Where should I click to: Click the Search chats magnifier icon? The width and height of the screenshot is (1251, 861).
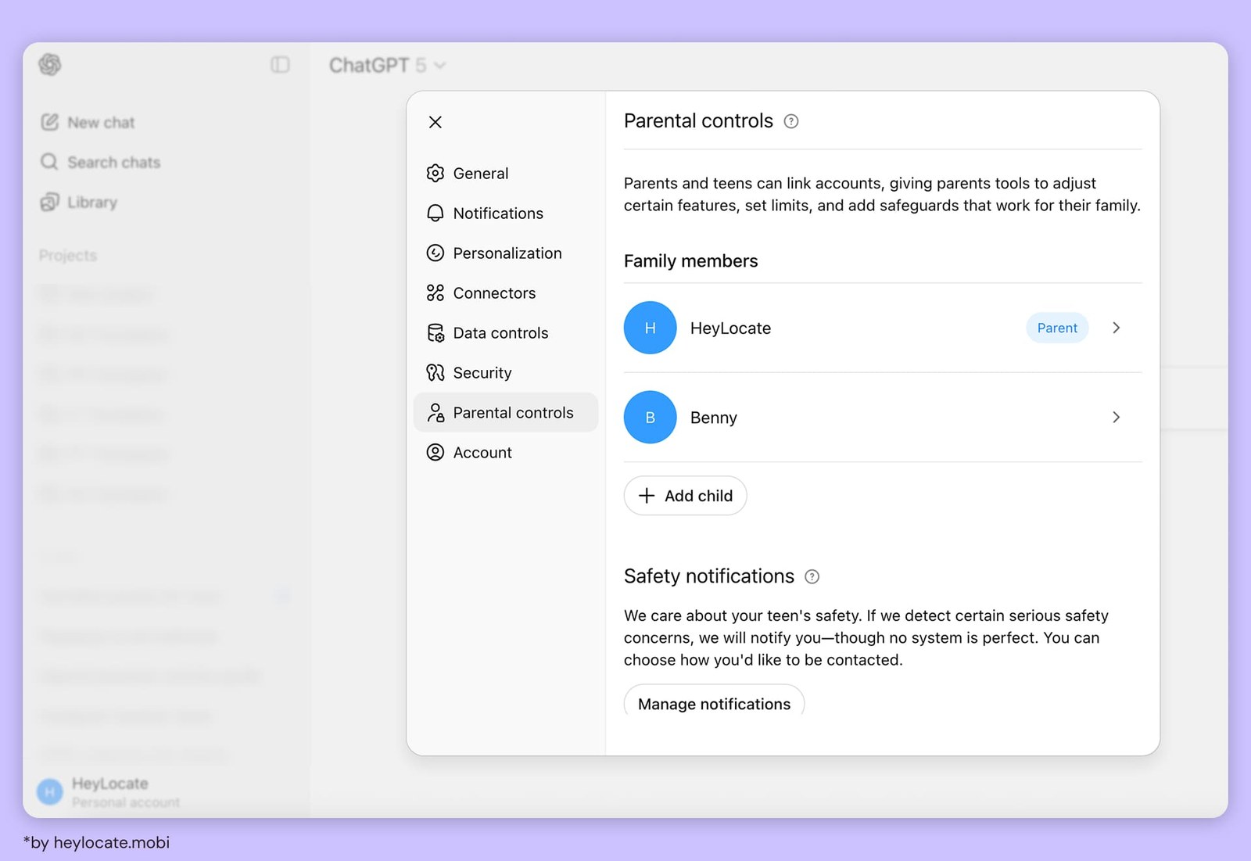49,162
